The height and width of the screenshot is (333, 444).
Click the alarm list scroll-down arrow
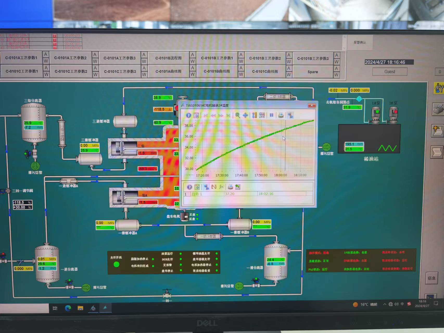[344, 48]
